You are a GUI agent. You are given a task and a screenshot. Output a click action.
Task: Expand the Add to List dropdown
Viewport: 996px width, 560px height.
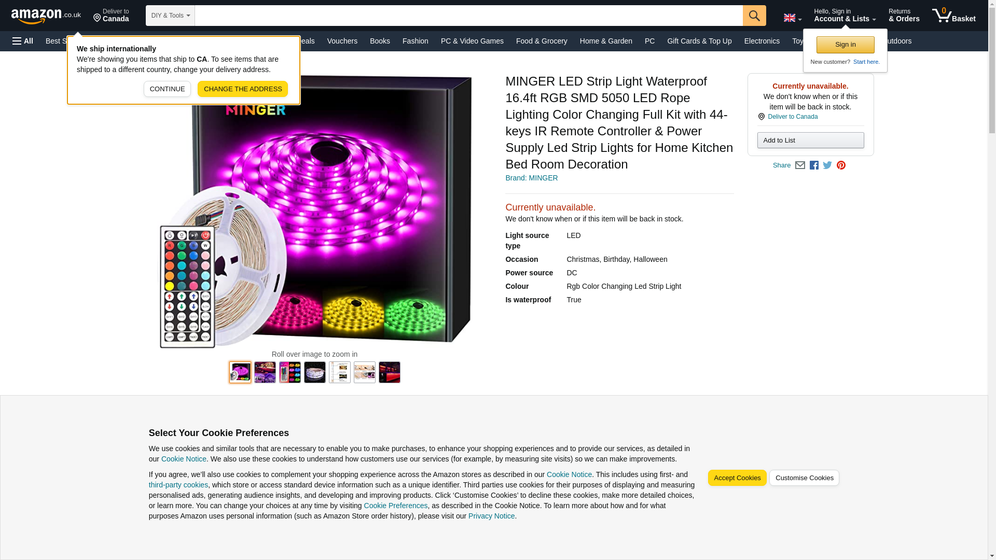810,141
